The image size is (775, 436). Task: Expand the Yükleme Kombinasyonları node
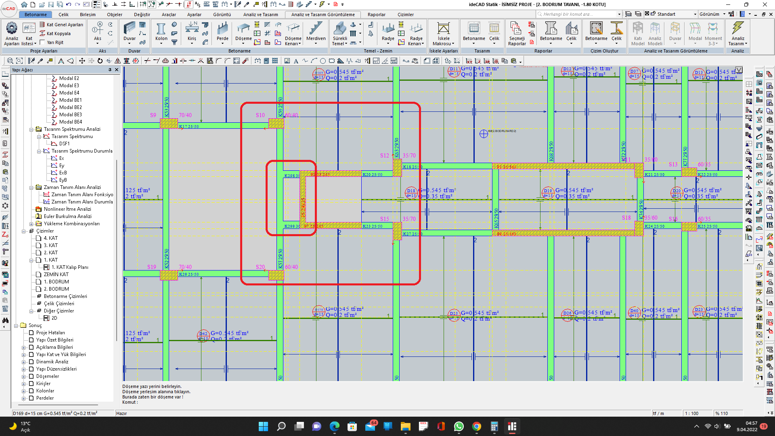[x=31, y=224]
